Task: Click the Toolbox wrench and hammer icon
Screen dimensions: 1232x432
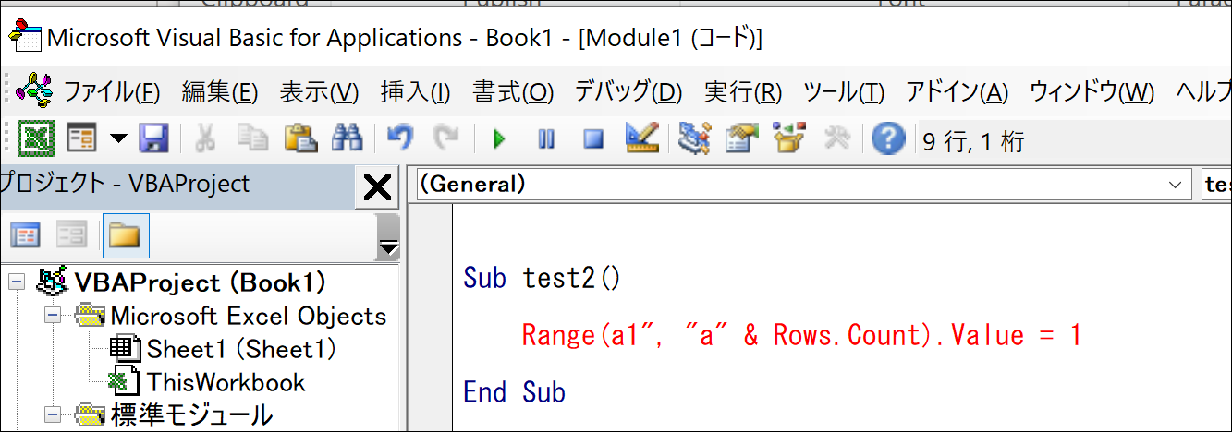Action: [836, 139]
